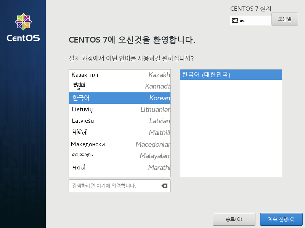Click the 종료(Q) quit button
305x228 pixels.
[x=234, y=219]
